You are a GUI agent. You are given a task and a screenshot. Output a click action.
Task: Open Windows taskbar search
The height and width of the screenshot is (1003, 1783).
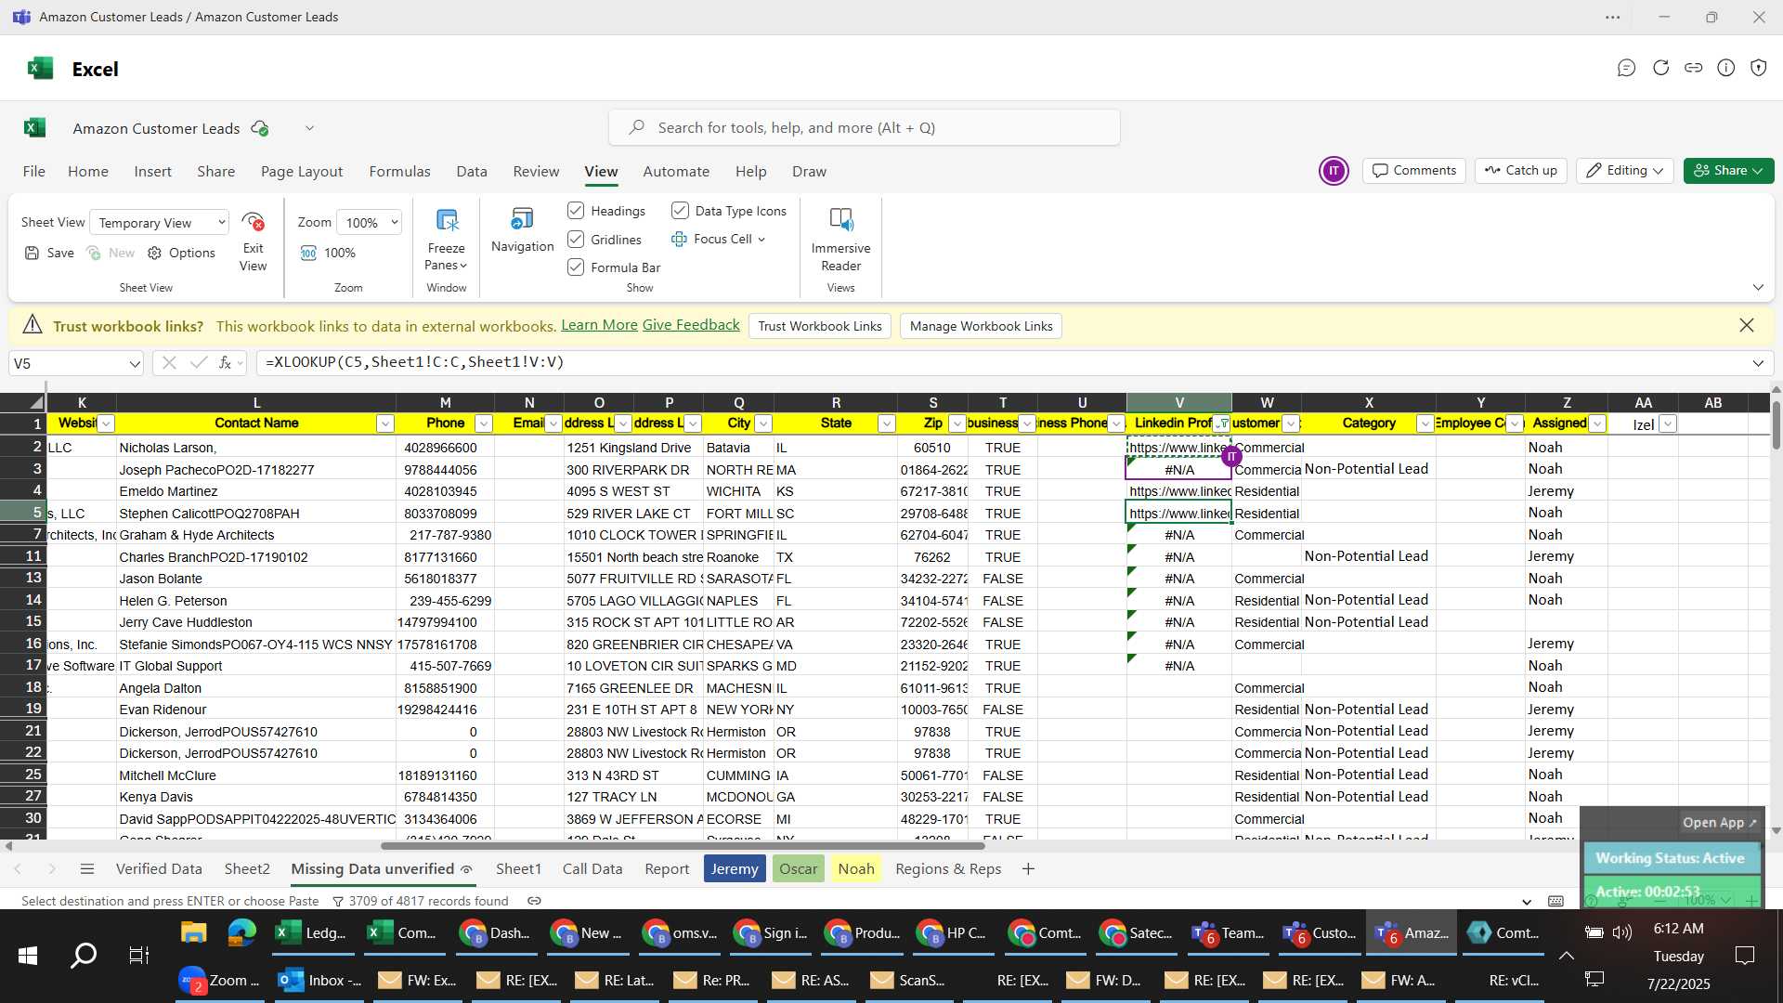[84, 956]
